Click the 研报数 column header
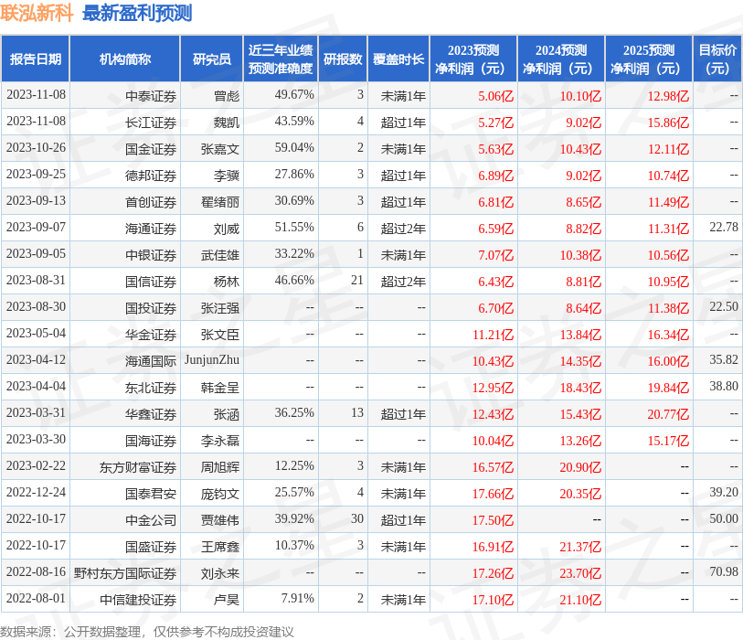The width and height of the screenshot is (743, 640). [343, 59]
